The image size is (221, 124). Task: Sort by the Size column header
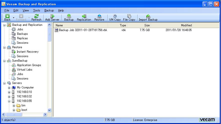coord(139,25)
